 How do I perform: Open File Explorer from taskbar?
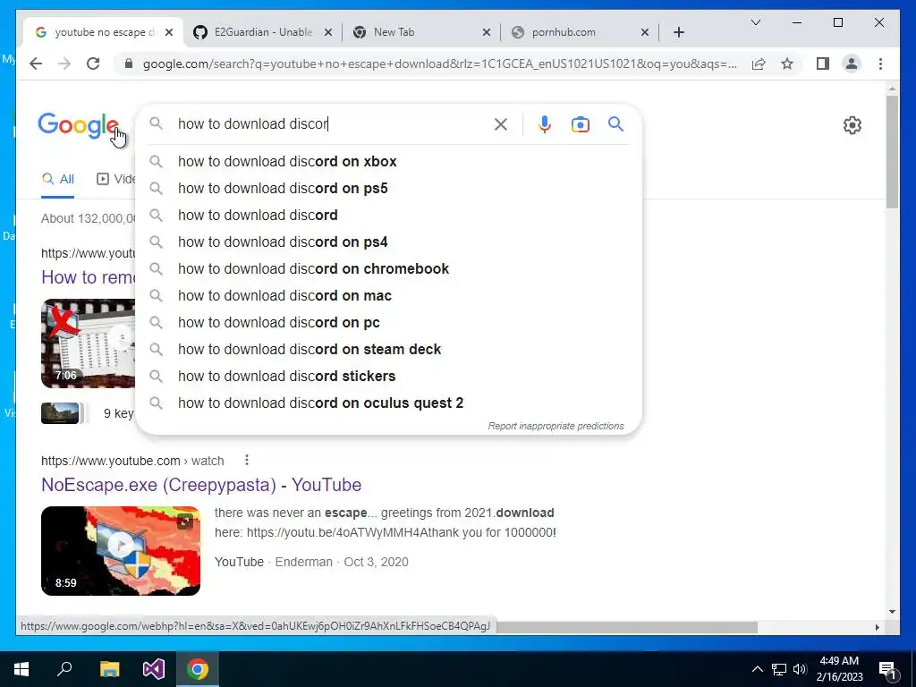[109, 669]
